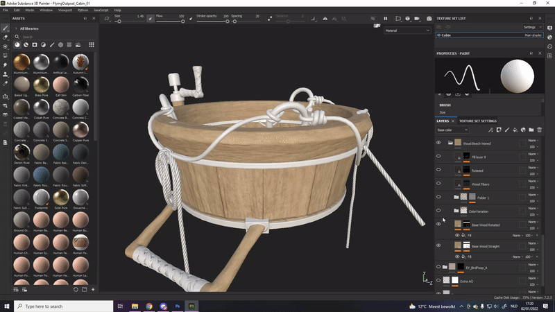555x312 pixels.
Task: Adjust the Flow slider handle
Action: click(182, 21)
